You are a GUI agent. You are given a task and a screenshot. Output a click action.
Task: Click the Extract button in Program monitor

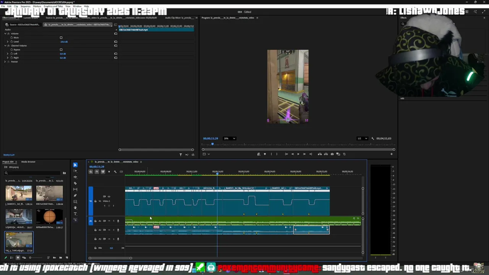(326, 154)
